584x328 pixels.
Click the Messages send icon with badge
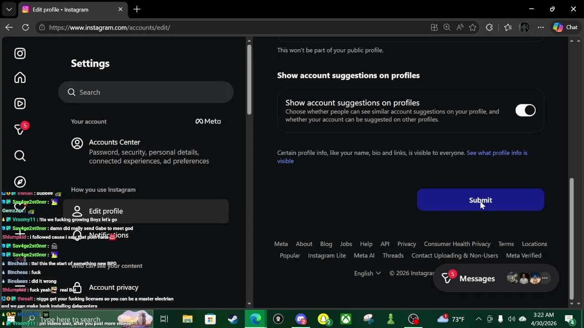pos(448,277)
